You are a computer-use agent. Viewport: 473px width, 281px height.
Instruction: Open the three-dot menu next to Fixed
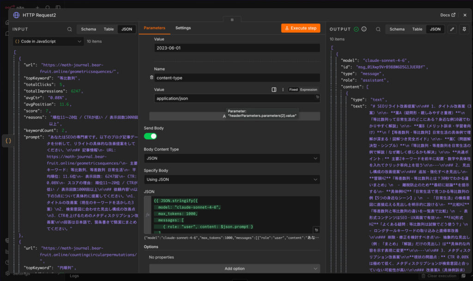click(283, 90)
